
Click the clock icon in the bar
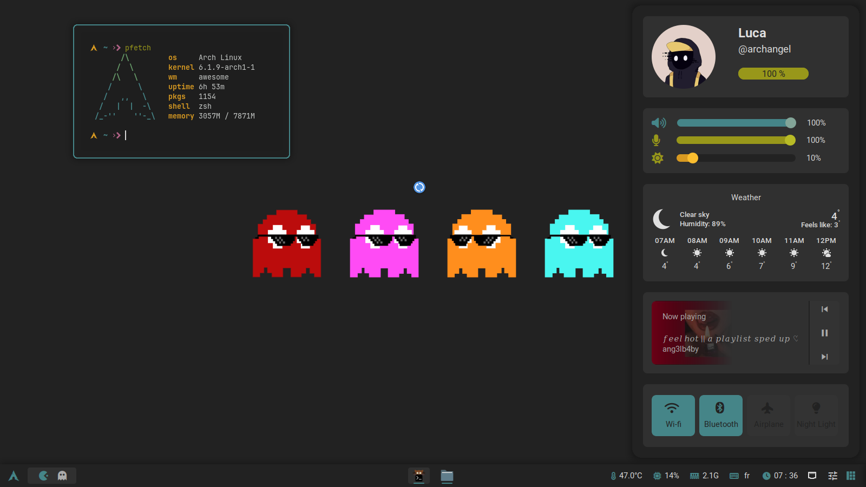[x=766, y=476]
